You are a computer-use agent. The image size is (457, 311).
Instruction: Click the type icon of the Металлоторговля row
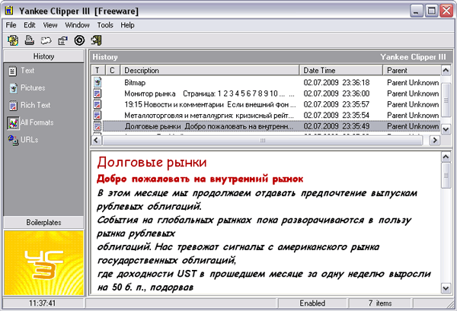(x=97, y=116)
